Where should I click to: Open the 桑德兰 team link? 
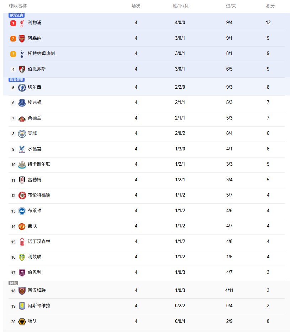tap(35, 118)
